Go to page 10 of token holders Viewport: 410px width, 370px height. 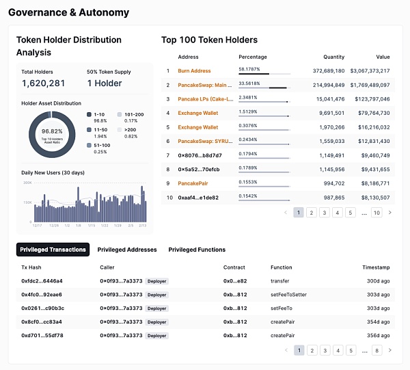coord(377,213)
